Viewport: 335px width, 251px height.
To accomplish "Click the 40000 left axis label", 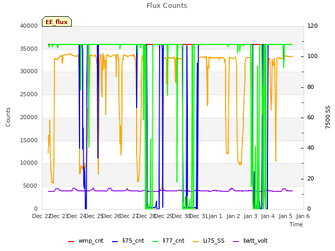I will [29, 26].
